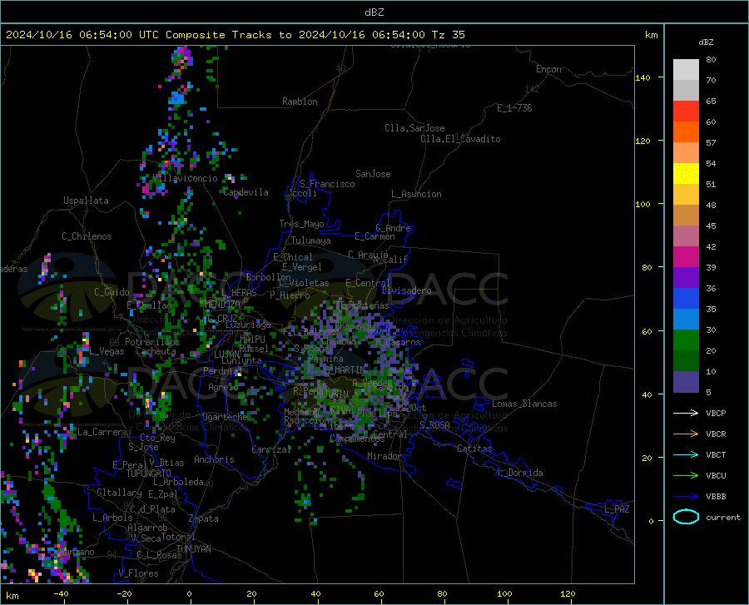The image size is (749, 605).
Task: Select the red 60 dBZ color swatch
Action: pyautogui.click(x=686, y=112)
